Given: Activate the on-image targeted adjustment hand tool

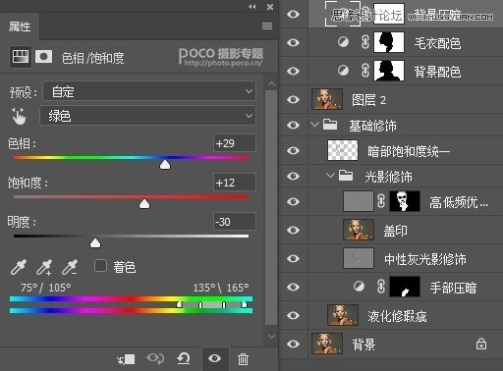Looking at the screenshot, I should [19, 116].
